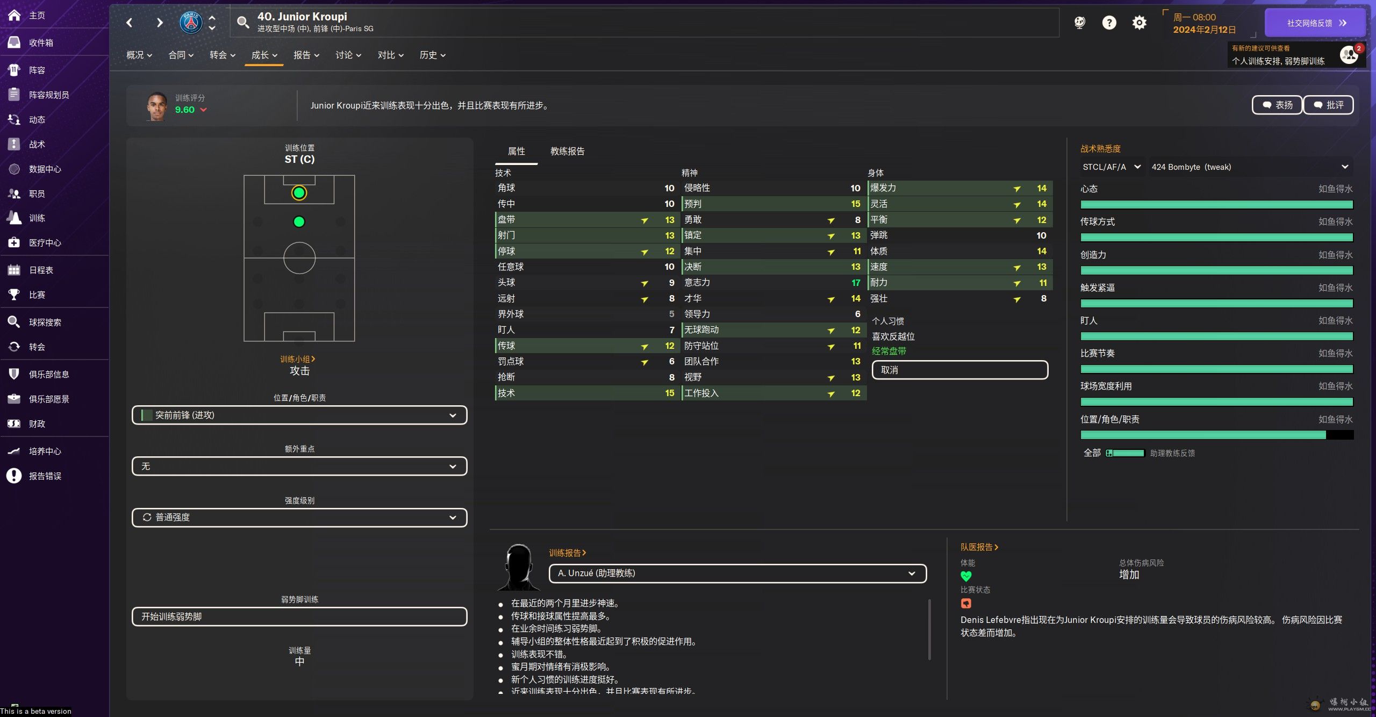Open the 主页 home sidebar icon
This screenshot has height=717, width=1376.
click(15, 15)
